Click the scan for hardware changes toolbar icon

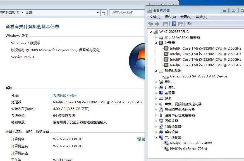click(189, 24)
